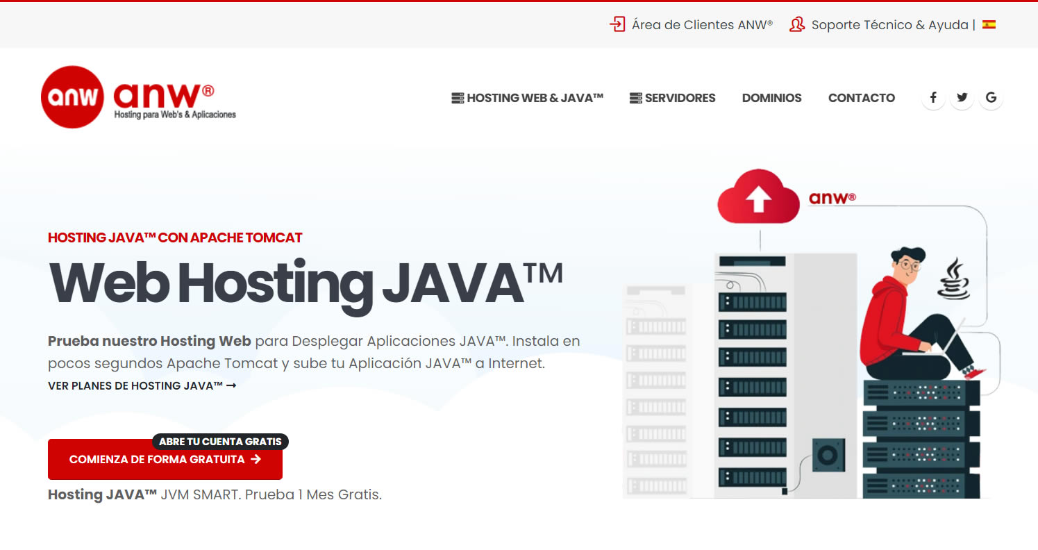The image size is (1038, 550).
Task: Click the support person icon near Soporte Técnico
Action: (x=797, y=24)
